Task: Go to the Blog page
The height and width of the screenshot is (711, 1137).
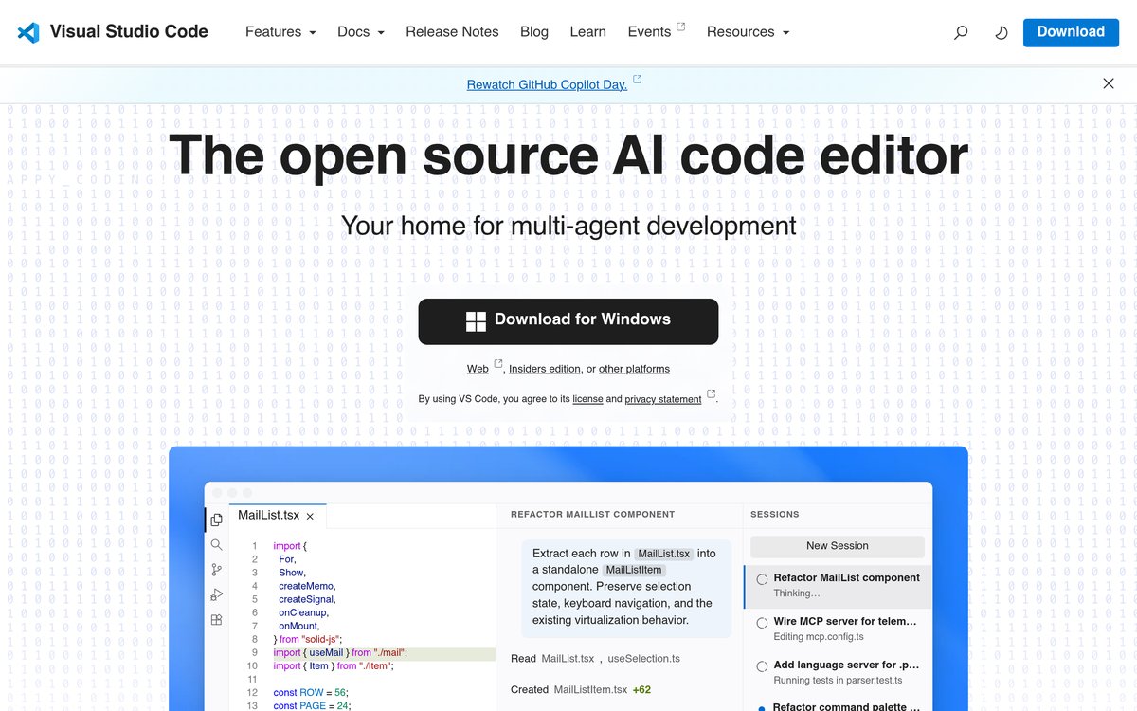Action: point(534,32)
